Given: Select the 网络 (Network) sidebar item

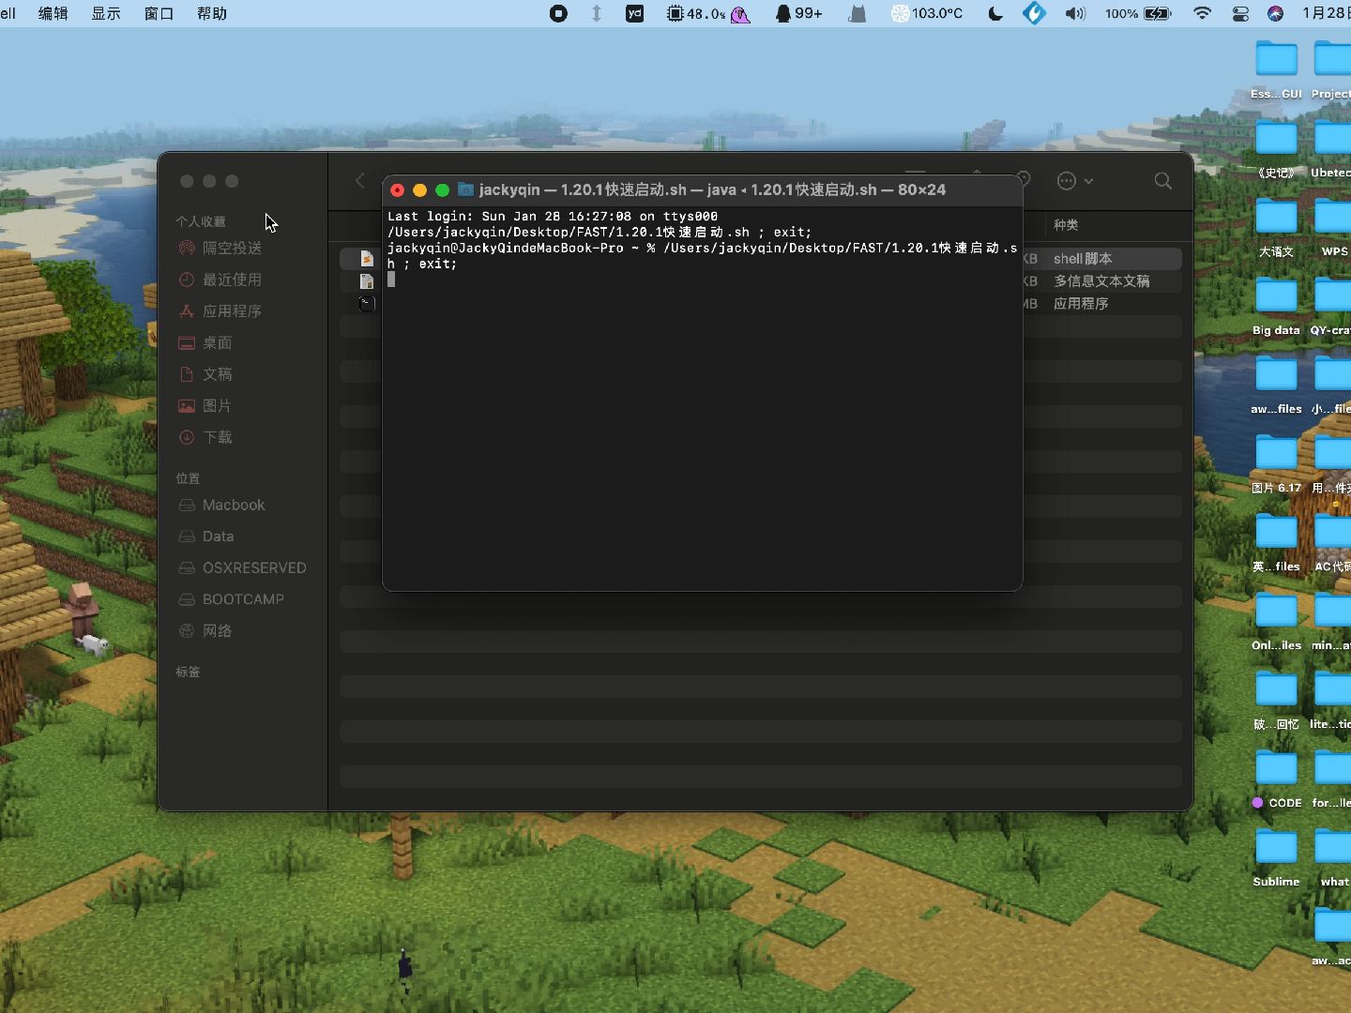Looking at the screenshot, I should coord(217,630).
